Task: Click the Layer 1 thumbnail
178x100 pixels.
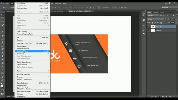Action: point(153,27)
